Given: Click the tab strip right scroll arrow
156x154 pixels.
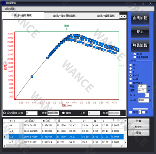Looking at the screenshot, I should 124,16.
